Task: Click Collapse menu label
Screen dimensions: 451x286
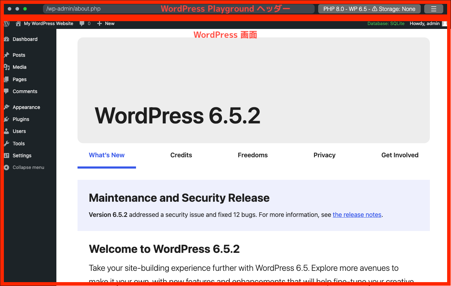Action: [29, 168]
